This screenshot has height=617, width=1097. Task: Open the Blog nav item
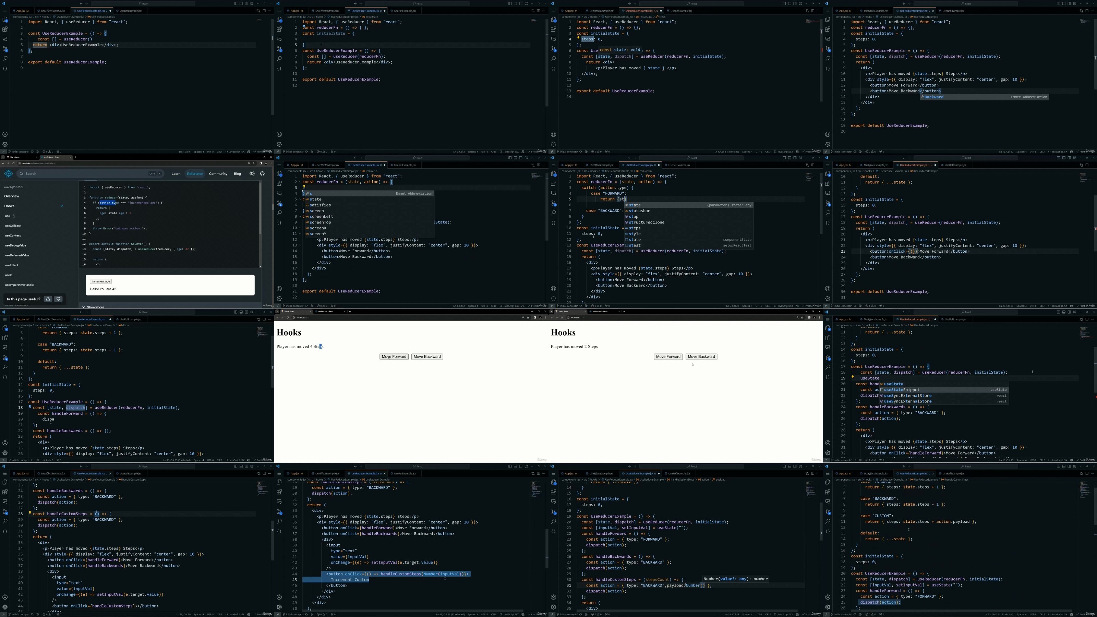237,174
